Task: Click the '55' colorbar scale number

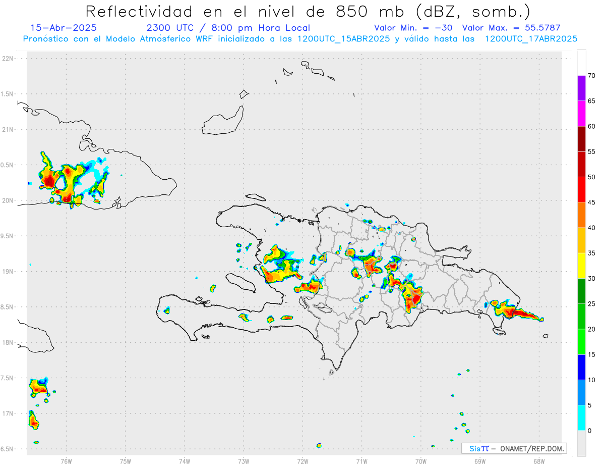Action: (592, 152)
